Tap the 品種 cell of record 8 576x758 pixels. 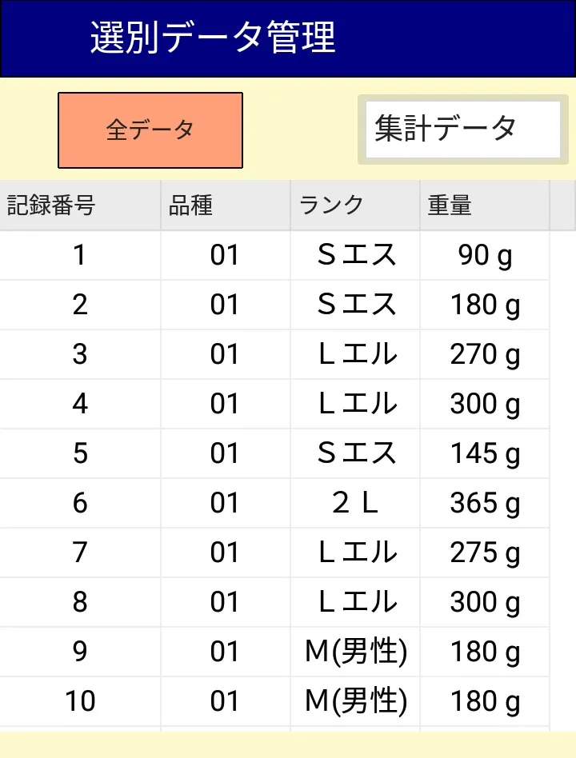225,603
